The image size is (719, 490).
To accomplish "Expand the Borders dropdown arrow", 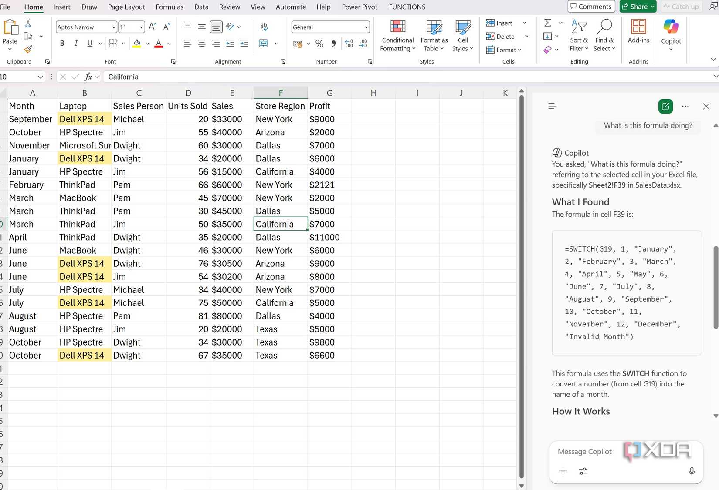I will 123,44.
